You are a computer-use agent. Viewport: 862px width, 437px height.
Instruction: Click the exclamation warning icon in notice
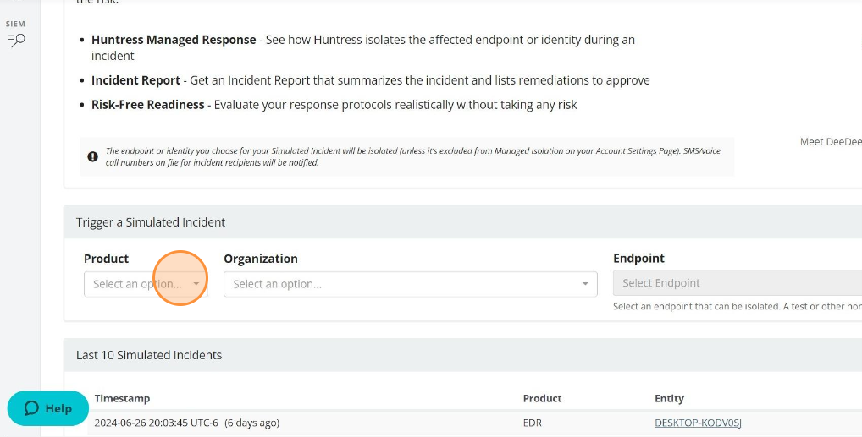click(x=92, y=156)
